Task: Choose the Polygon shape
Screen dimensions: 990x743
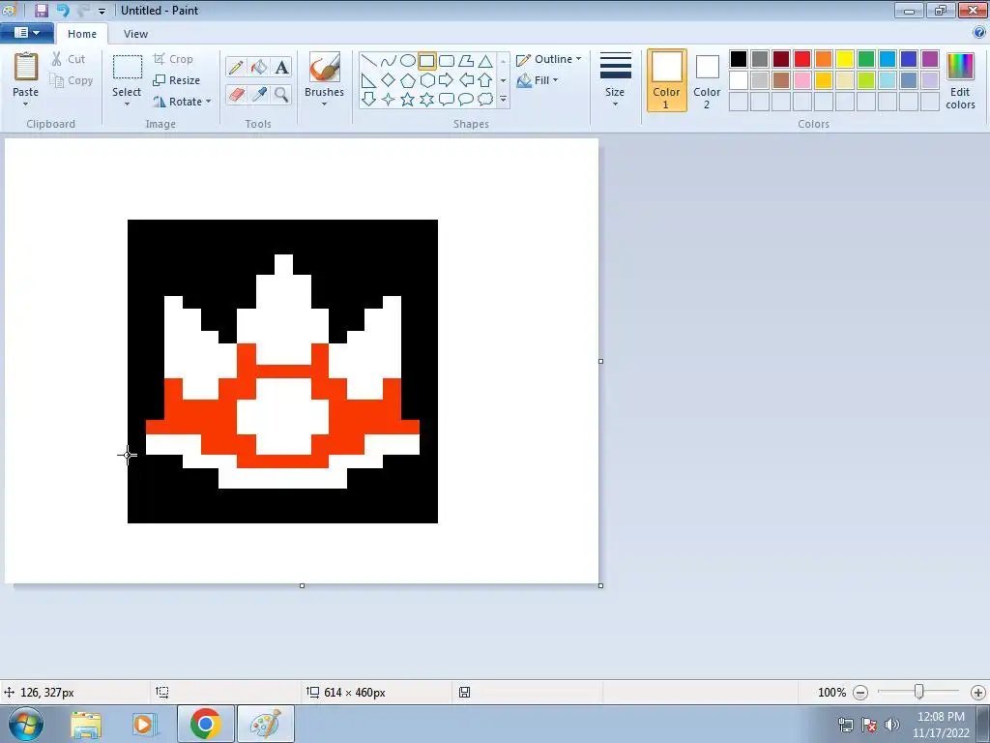Action: (x=466, y=61)
